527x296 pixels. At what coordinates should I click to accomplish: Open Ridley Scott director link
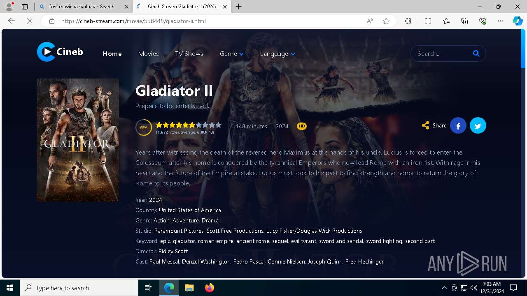click(x=173, y=251)
